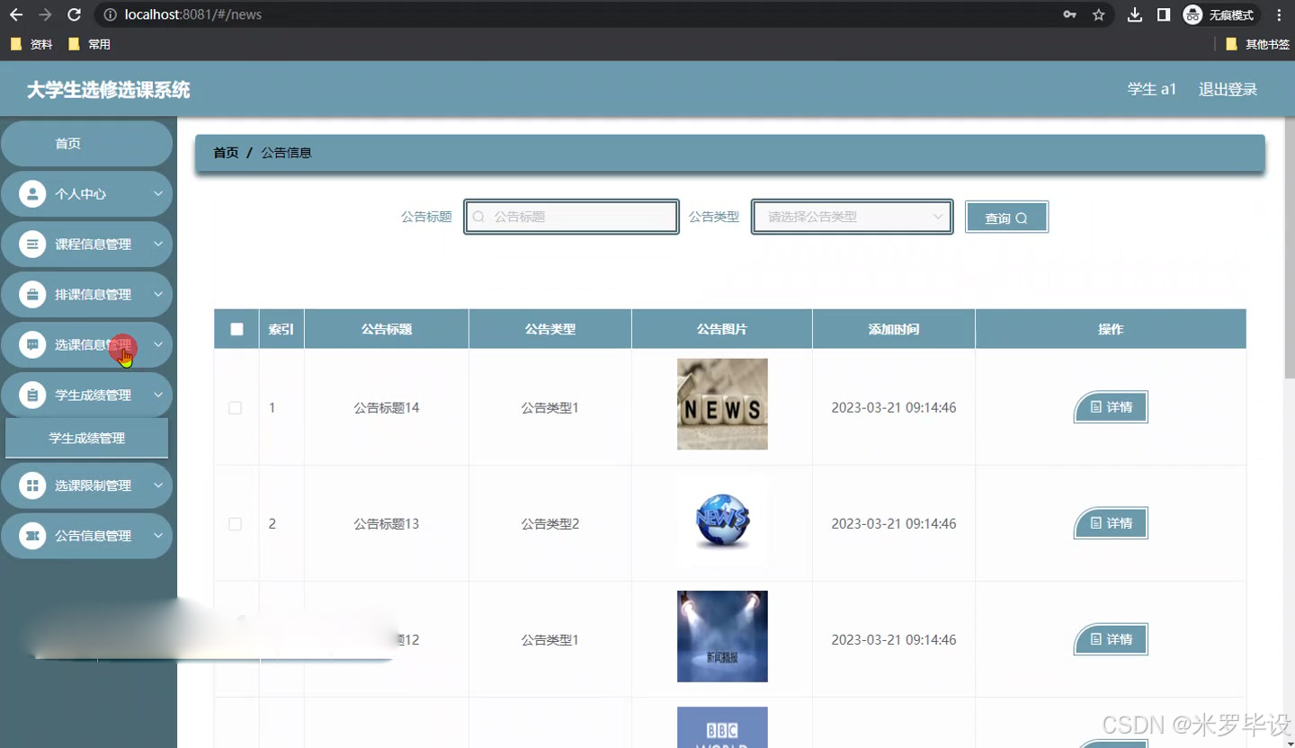Screen dimensions: 1295x748
Task: Click the 公告类型2 cell
Action: coord(550,523)
